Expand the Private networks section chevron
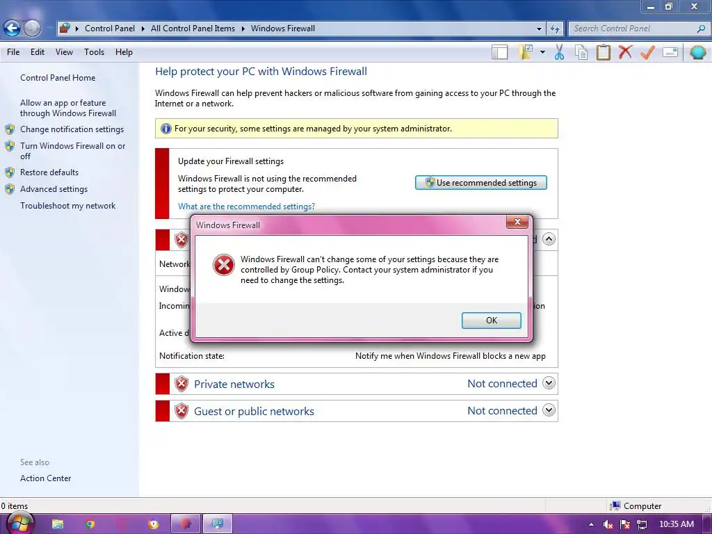The image size is (712, 534). 549,383
